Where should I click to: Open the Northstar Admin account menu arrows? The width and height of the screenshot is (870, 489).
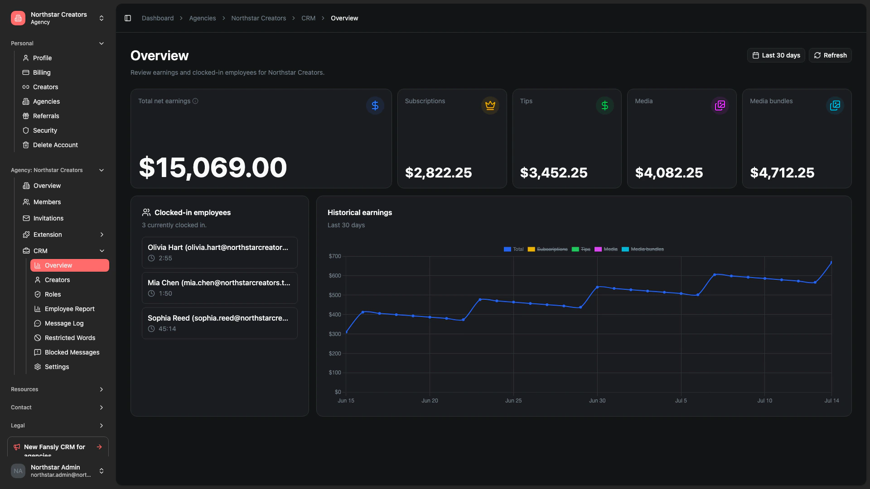[101, 471]
